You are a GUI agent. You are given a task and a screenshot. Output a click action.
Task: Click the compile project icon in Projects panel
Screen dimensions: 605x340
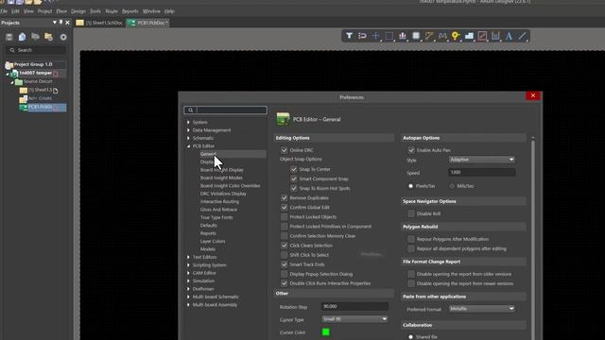(23, 37)
